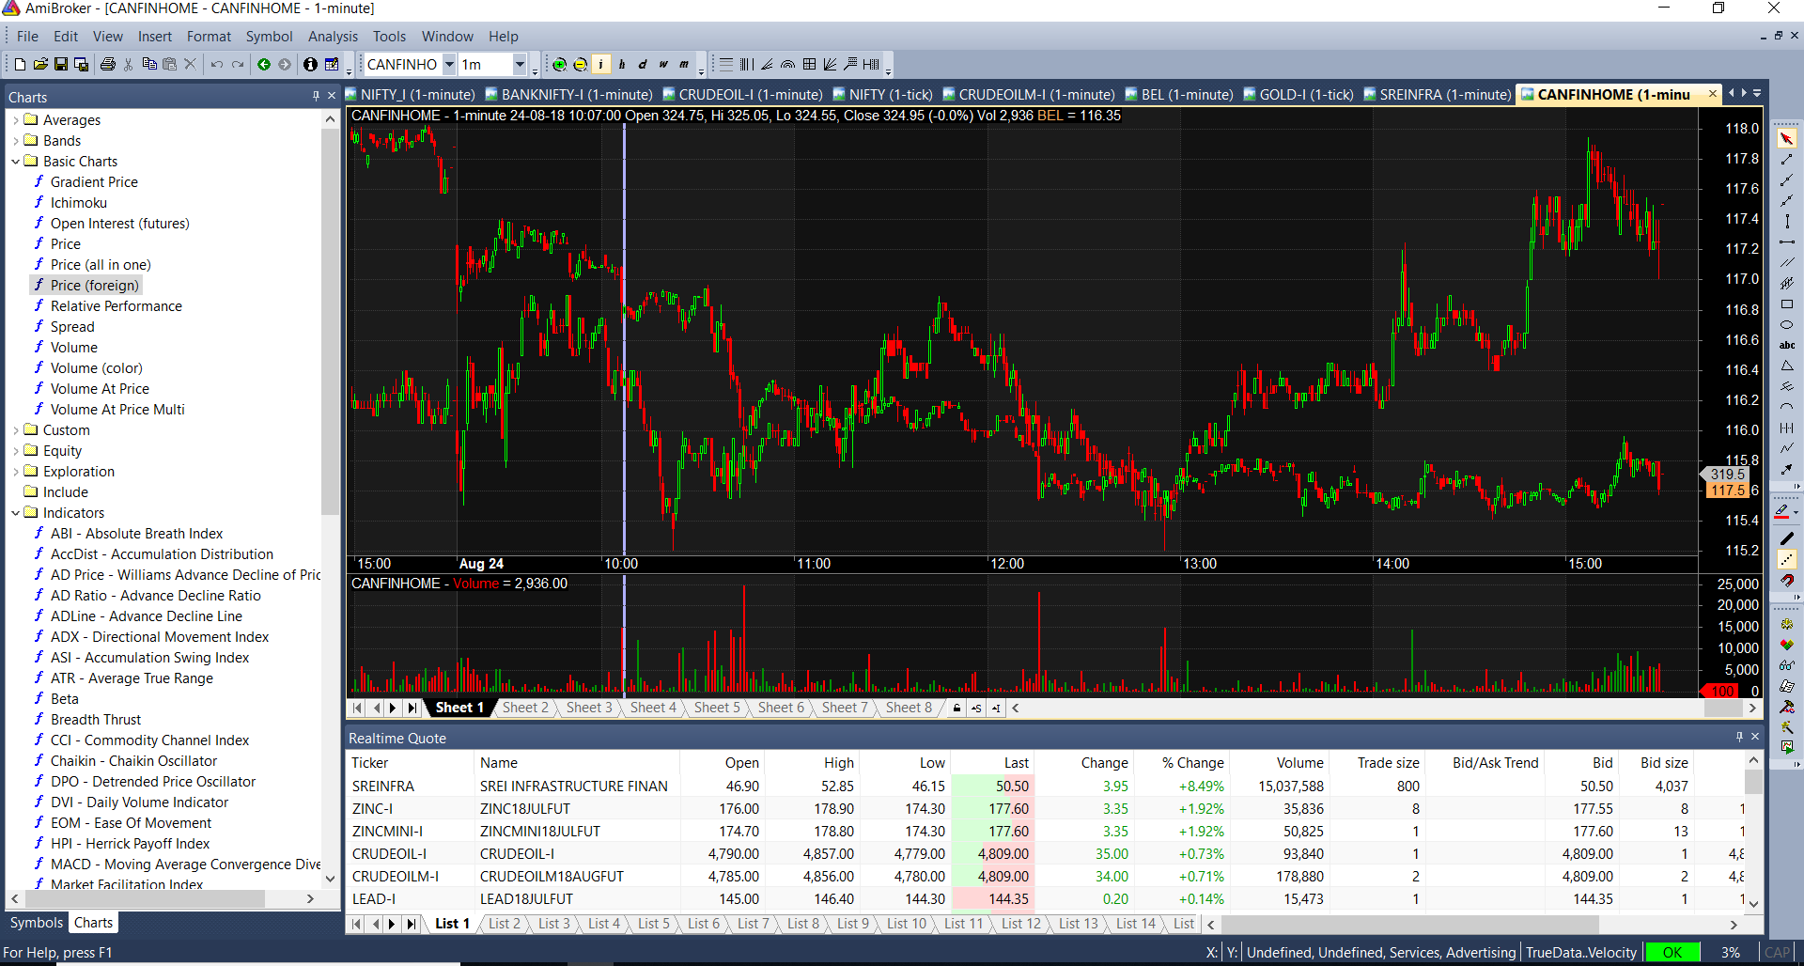Select the Rectangle drawing tool
Image resolution: width=1804 pixels, height=966 pixels.
(1786, 304)
